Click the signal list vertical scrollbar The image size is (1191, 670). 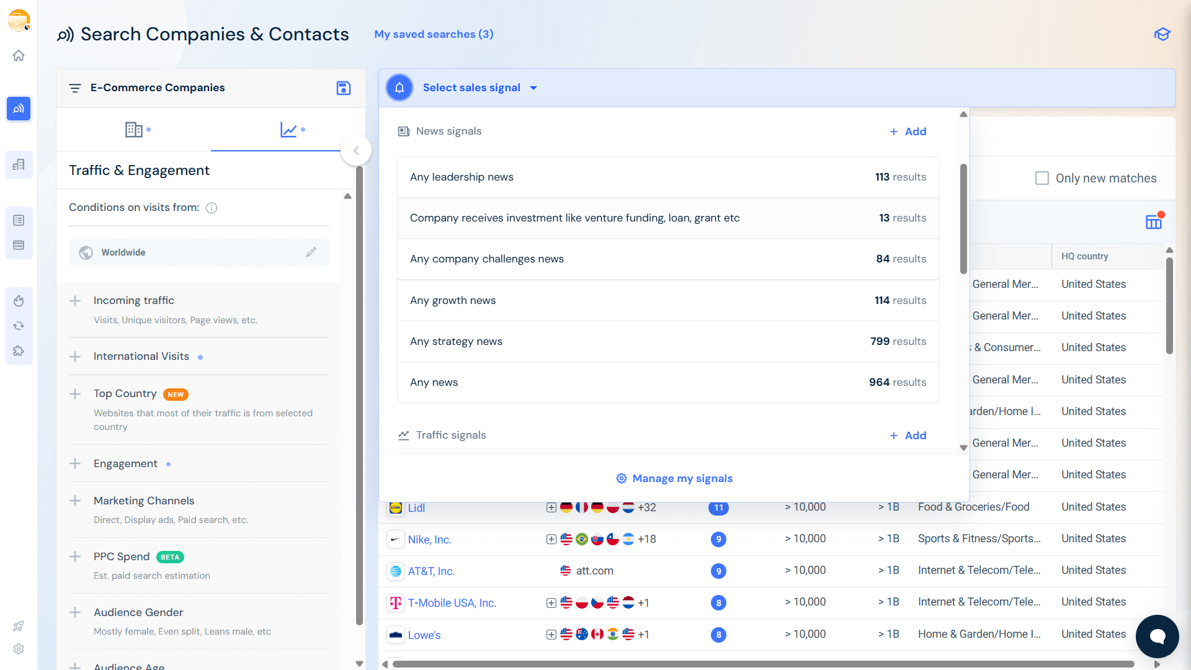point(963,218)
